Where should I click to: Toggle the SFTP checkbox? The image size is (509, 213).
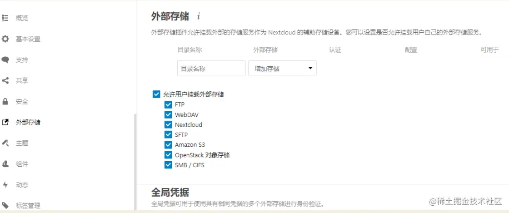168,134
